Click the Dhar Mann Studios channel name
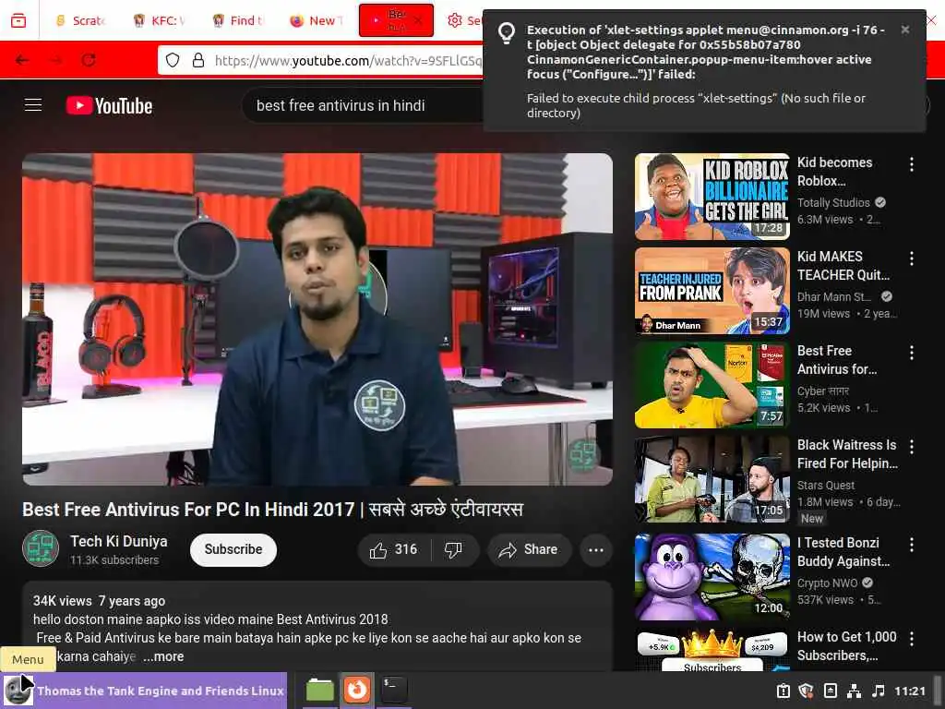The height and width of the screenshot is (709, 945). pos(834,296)
